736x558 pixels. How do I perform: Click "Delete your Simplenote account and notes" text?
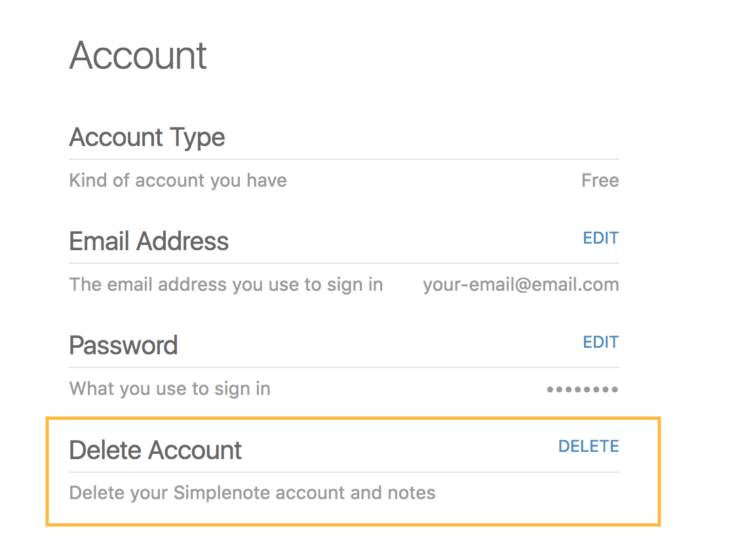pos(252,493)
